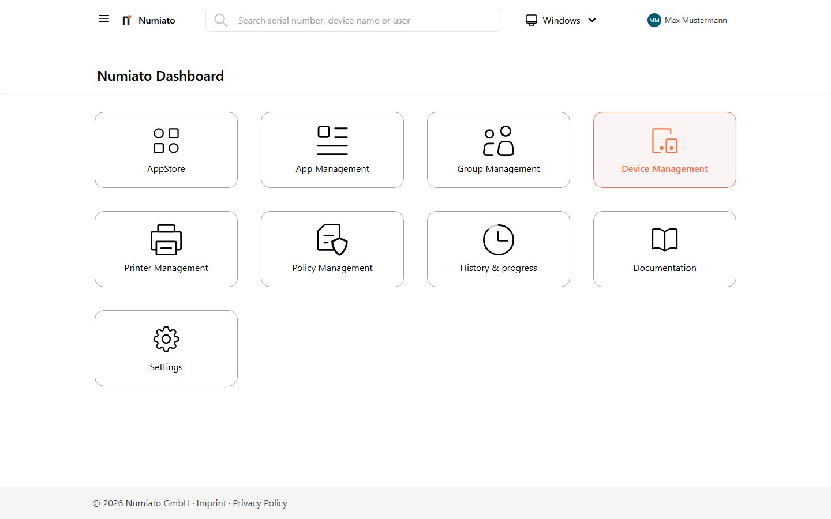Image resolution: width=831 pixels, height=519 pixels.
Task: Open the Device Management devices icon
Action: tap(664, 140)
